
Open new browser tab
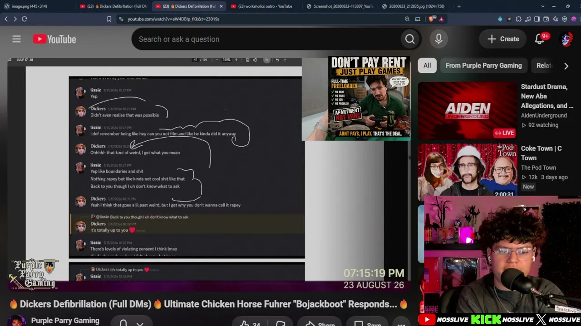coord(459,6)
